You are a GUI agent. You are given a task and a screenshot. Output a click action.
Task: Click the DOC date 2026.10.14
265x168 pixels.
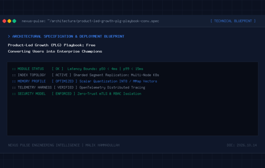click(x=242, y=145)
